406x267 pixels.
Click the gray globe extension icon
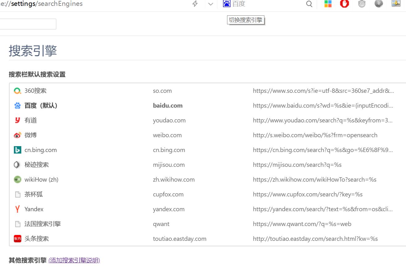[x=379, y=4]
